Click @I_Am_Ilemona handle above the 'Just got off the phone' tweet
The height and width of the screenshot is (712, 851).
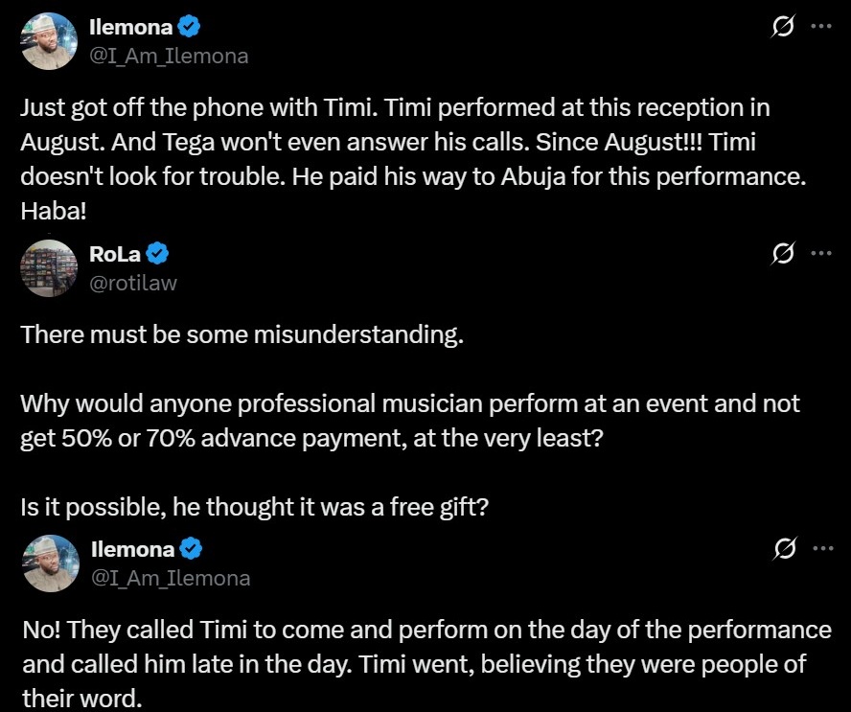(x=169, y=56)
